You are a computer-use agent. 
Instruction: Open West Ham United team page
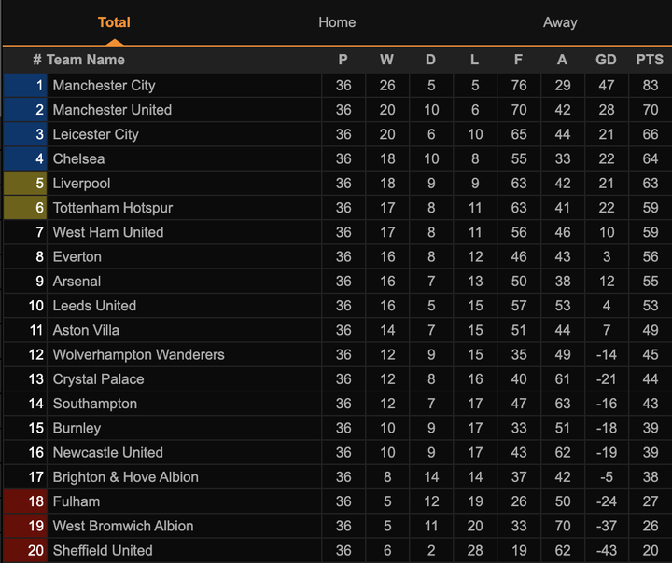(x=107, y=232)
